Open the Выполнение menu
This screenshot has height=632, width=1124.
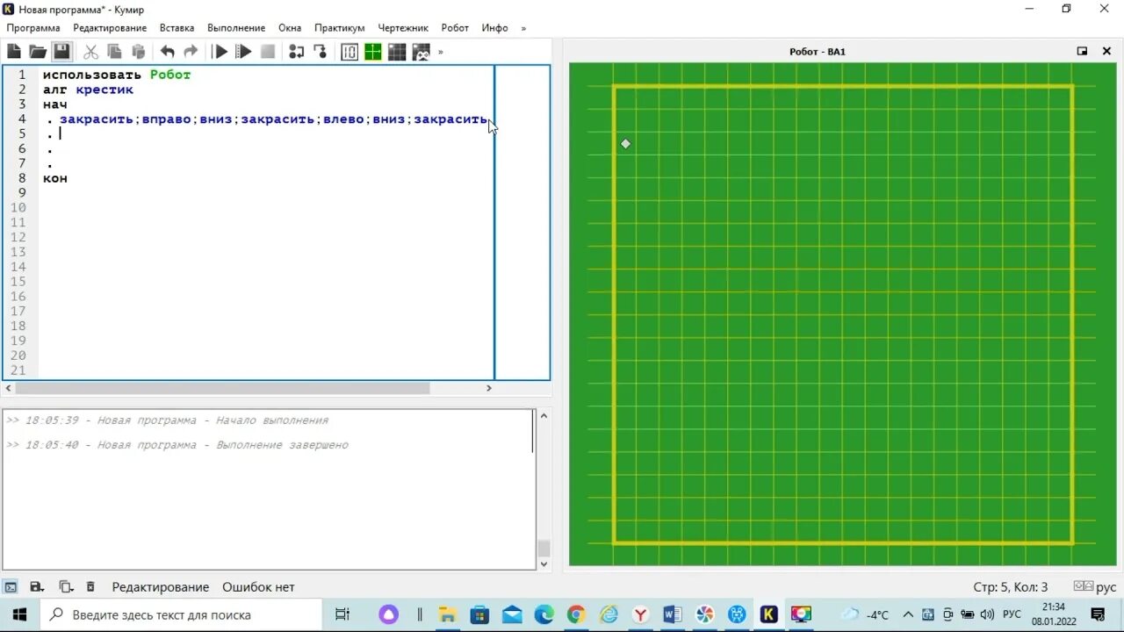[x=236, y=28]
